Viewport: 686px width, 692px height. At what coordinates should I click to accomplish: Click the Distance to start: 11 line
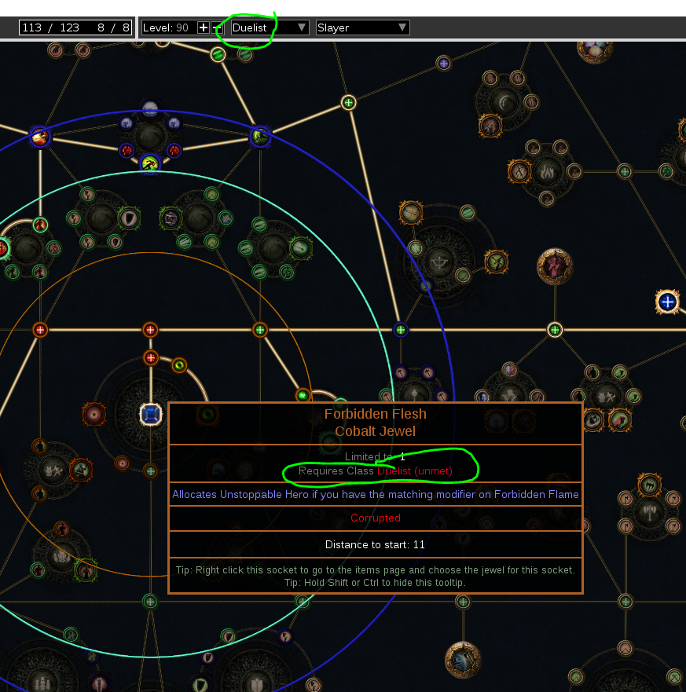376,544
